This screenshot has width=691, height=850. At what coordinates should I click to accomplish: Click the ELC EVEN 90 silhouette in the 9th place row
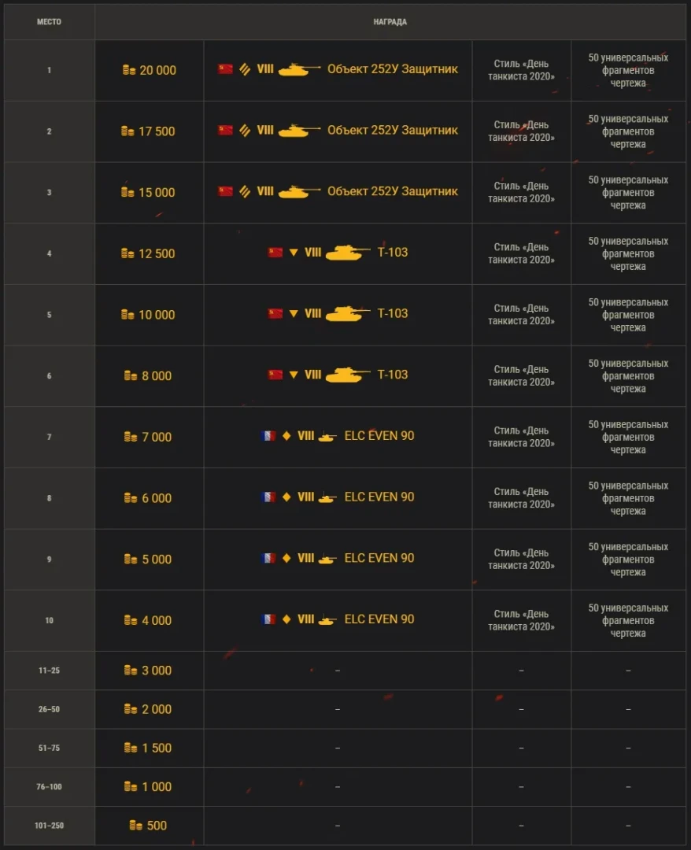(x=327, y=559)
